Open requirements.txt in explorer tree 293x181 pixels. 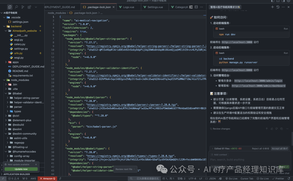[23, 75]
